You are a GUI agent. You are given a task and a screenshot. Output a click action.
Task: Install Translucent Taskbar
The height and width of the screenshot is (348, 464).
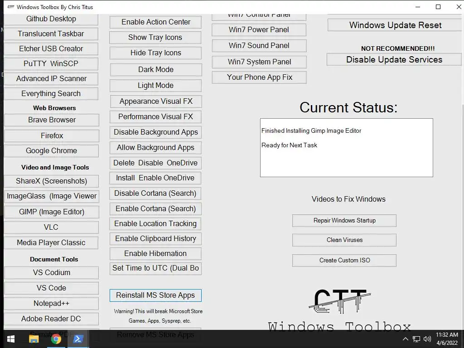tap(51, 34)
